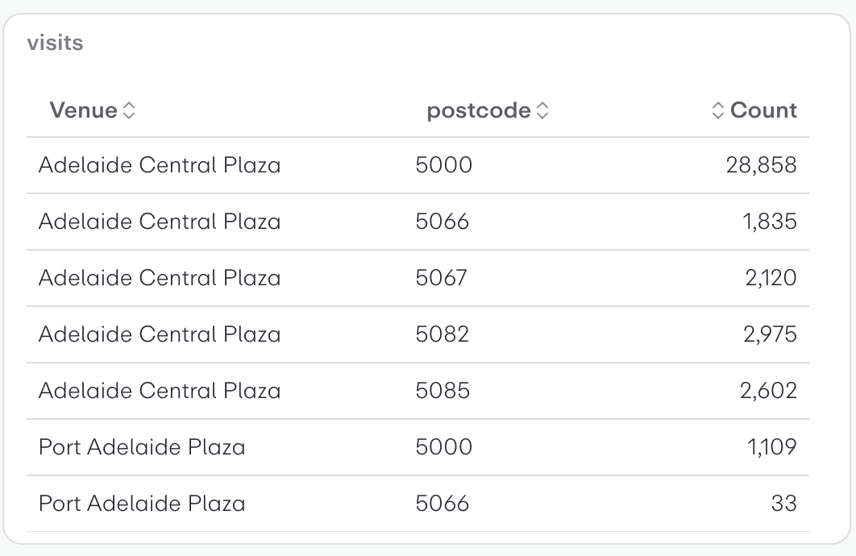
Task: Select Adelaide Central Plaza row with postcode 5000
Action: coord(160,165)
